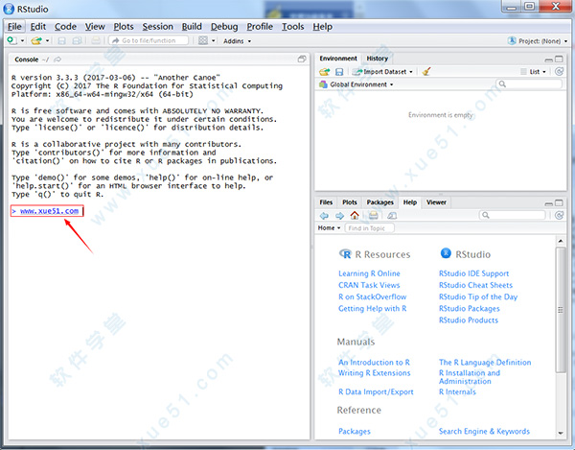Click the Save workspace icon in Environment pane
The width and height of the screenshot is (575, 450).
click(339, 72)
